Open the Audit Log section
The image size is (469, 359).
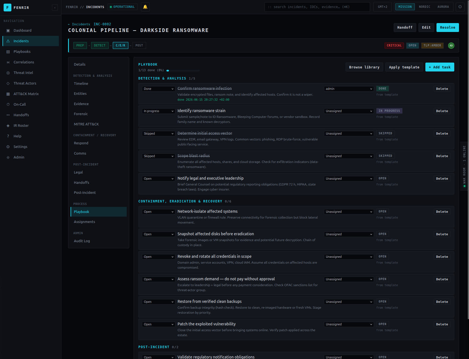tap(99, 241)
